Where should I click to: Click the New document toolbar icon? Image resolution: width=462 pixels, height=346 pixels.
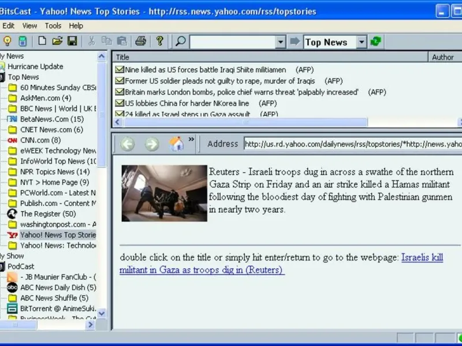coord(42,41)
